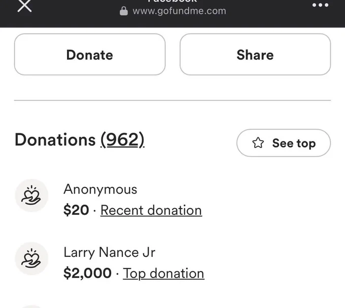Open the Top donation link

click(163, 274)
